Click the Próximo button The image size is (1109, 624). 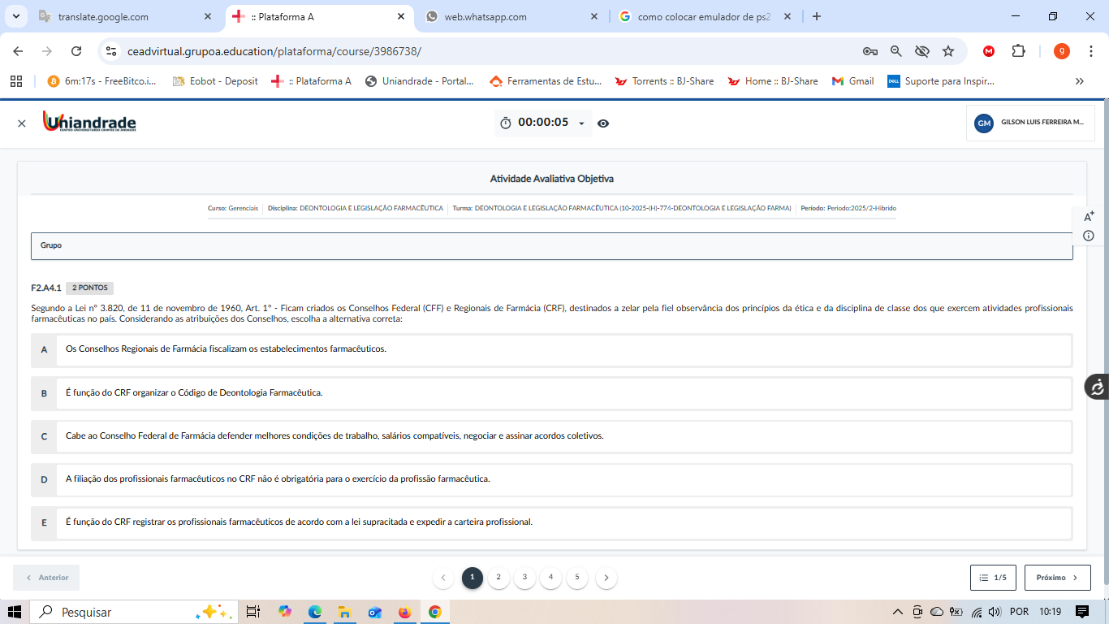click(1056, 578)
